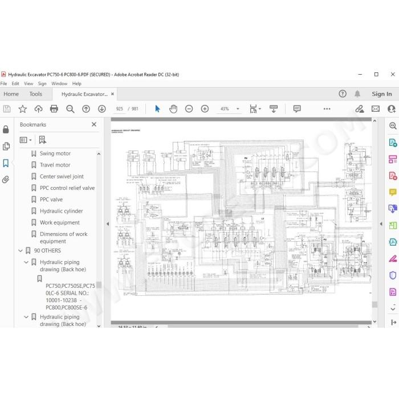Zoom out with minus button
The height and width of the screenshot is (399, 399).
(189, 109)
